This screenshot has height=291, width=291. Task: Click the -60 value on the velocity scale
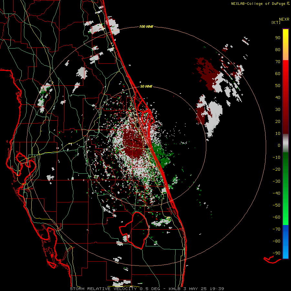pyautogui.click(x=276, y=217)
